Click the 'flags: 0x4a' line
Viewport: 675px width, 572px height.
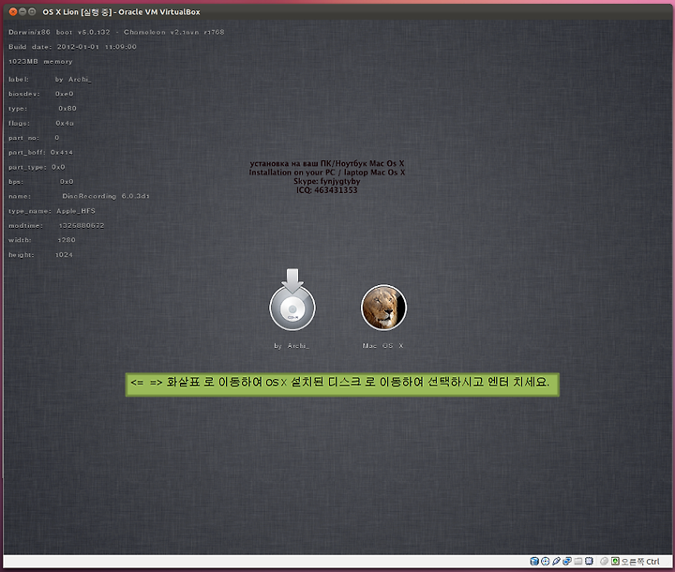tap(41, 123)
